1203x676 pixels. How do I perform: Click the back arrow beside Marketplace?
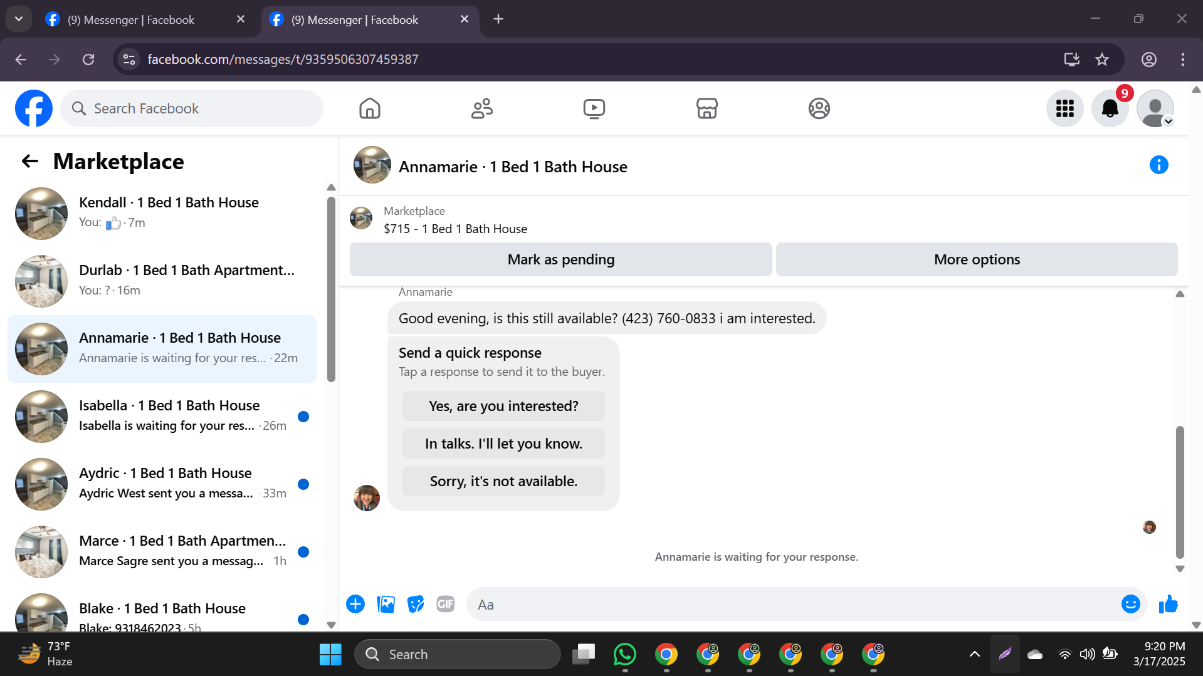coord(30,162)
